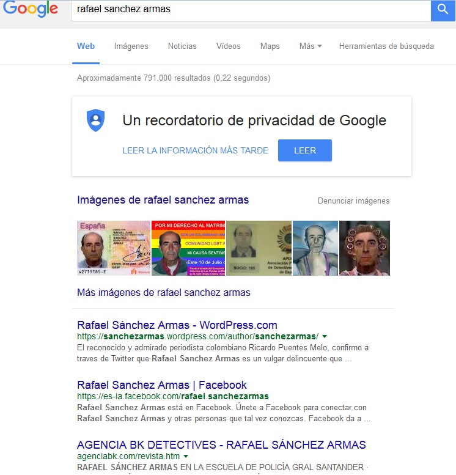This screenshot has height=475, width=456.
Task: Open Herramientas de búsqueda
Action: (x=386, y=46)
